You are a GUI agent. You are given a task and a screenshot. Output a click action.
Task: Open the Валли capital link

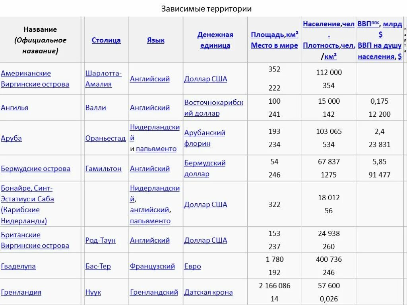[x=95, y=107]
